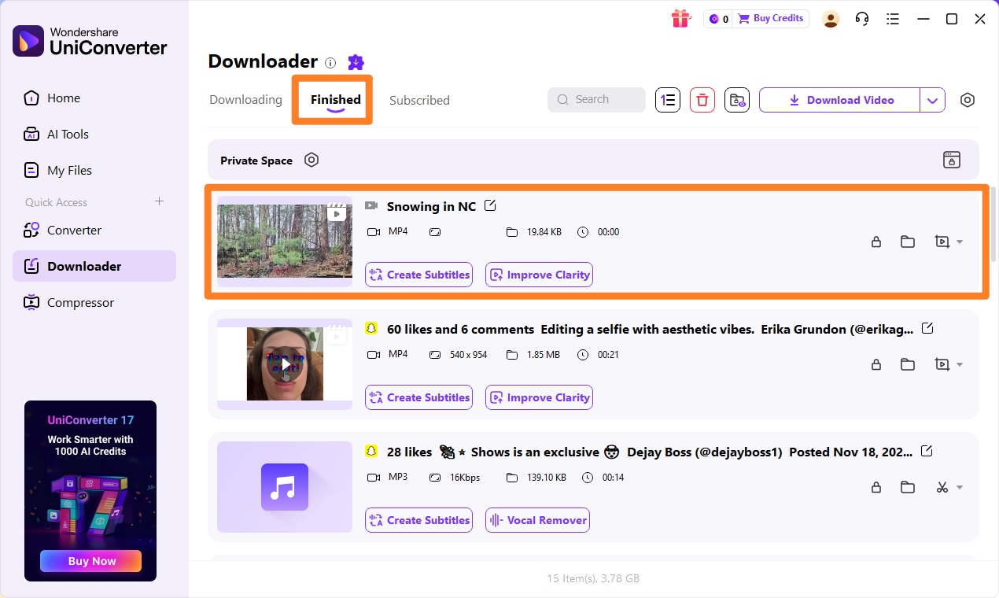999x598 pixels.
Task: Click the sort order icon near the search bar
Action: click(668, 100)
